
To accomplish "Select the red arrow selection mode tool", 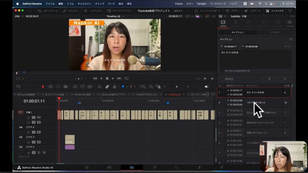I will pos(43,87).
